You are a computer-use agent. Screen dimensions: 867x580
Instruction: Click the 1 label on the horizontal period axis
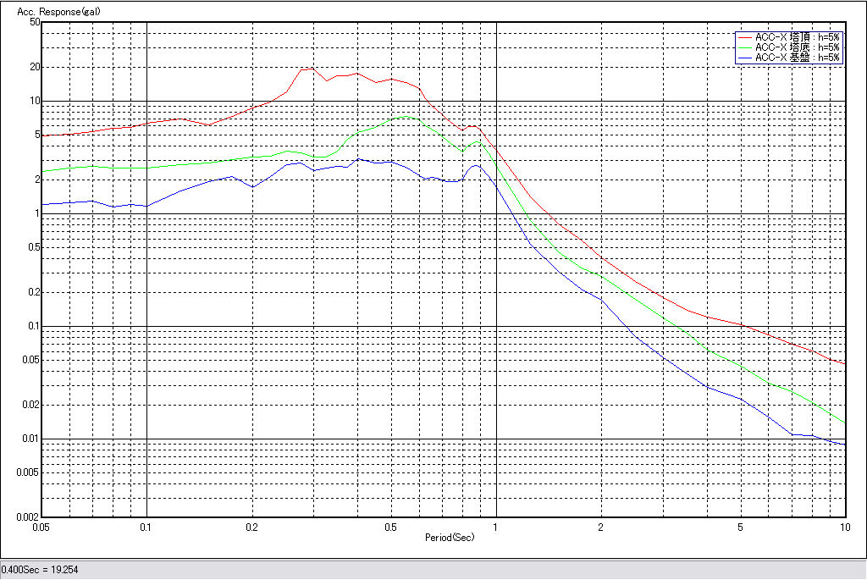pos(496,528)
